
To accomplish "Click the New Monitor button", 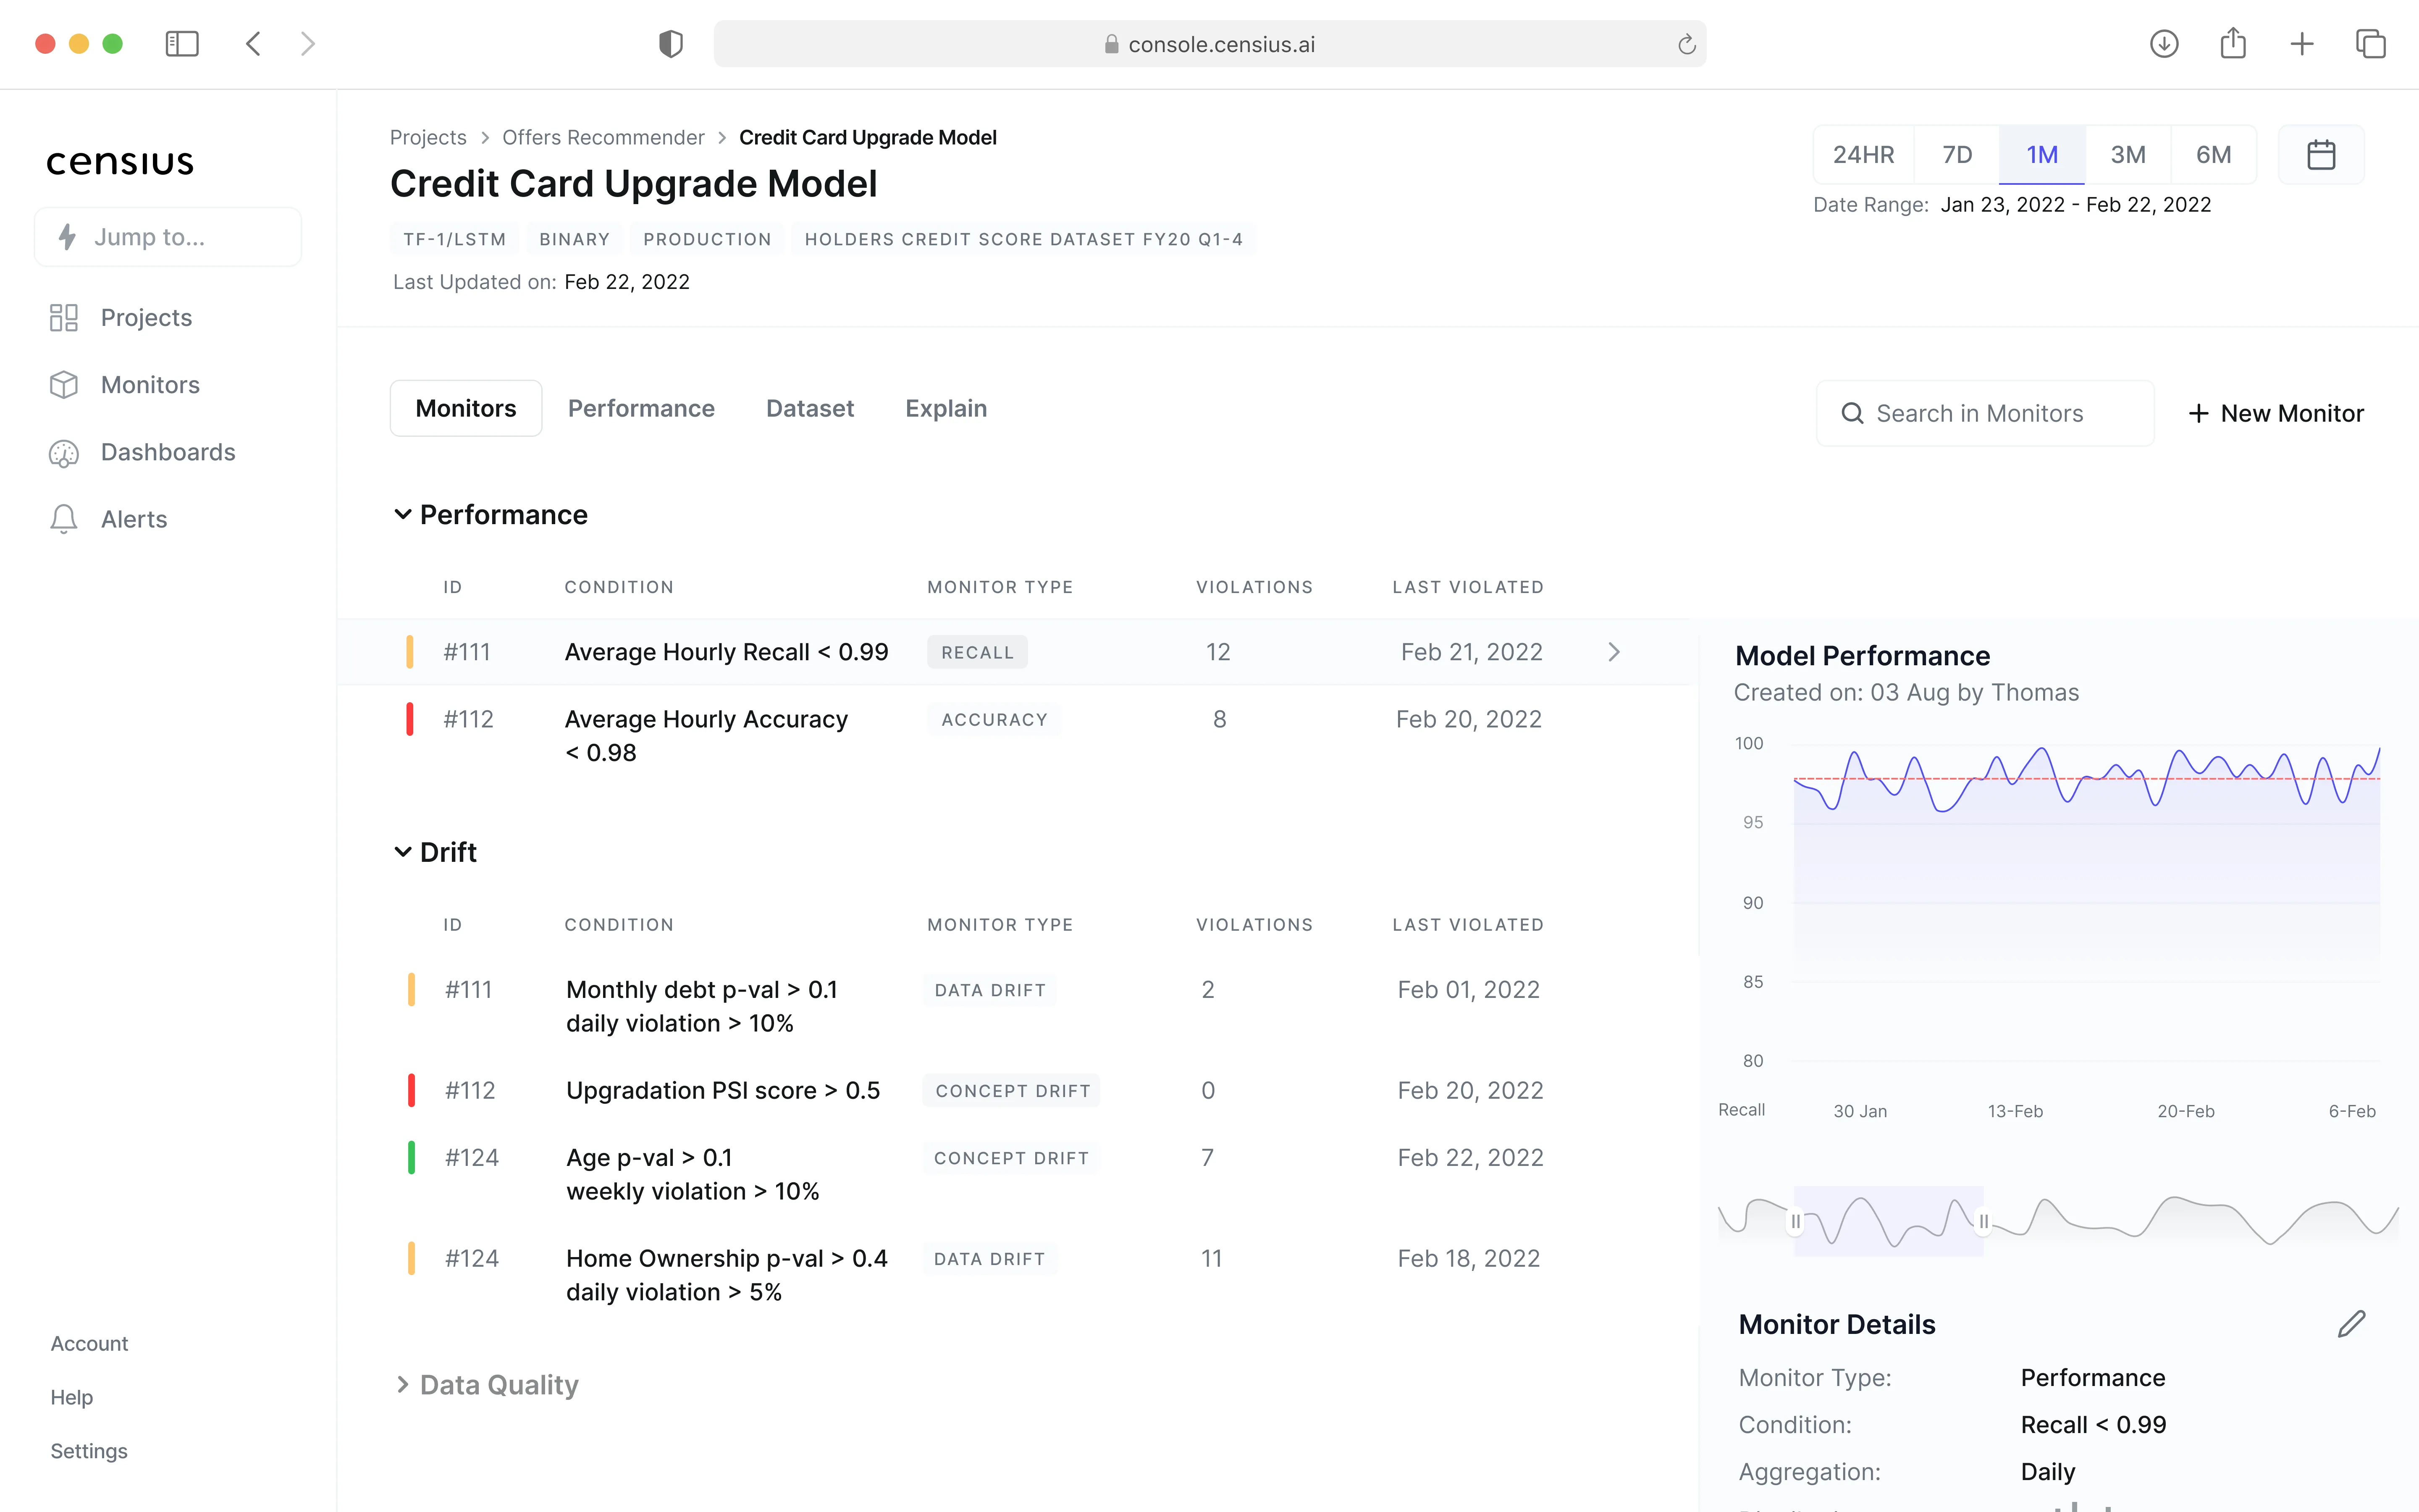I will click(2276, 413).
